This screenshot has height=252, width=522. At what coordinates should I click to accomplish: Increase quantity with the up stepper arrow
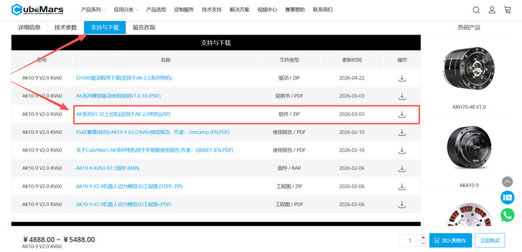pyautogui.click(x=423, y=238)
